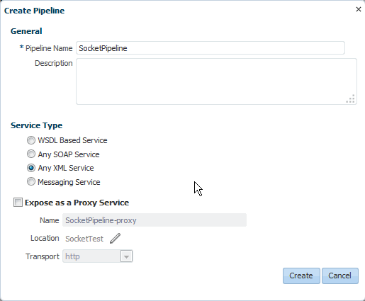Click the Service Type heading
The width and height of the screenshot is (365, 301).
pyautogui.click(x=36, y=125)
